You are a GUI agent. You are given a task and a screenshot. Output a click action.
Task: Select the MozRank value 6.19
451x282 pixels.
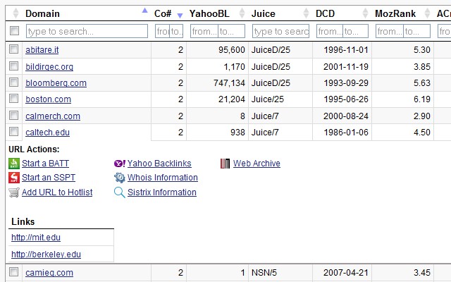coord(422,99)
